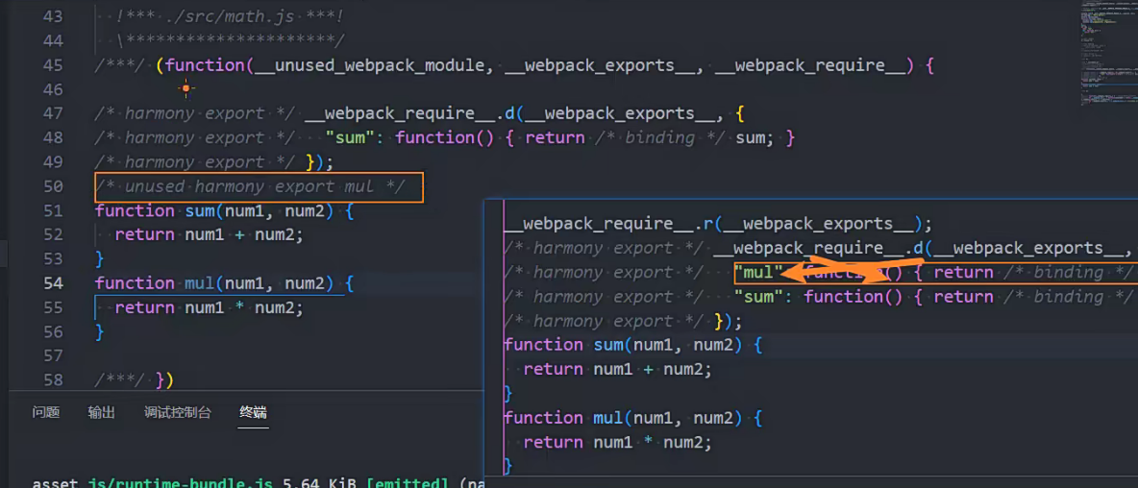Screen dimensions: 1138x488
Task: Click the mul function name on line 54
Action: (198, 283)
